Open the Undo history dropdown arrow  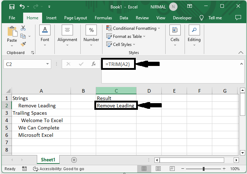pyautogui.click(x=28, y=6)
